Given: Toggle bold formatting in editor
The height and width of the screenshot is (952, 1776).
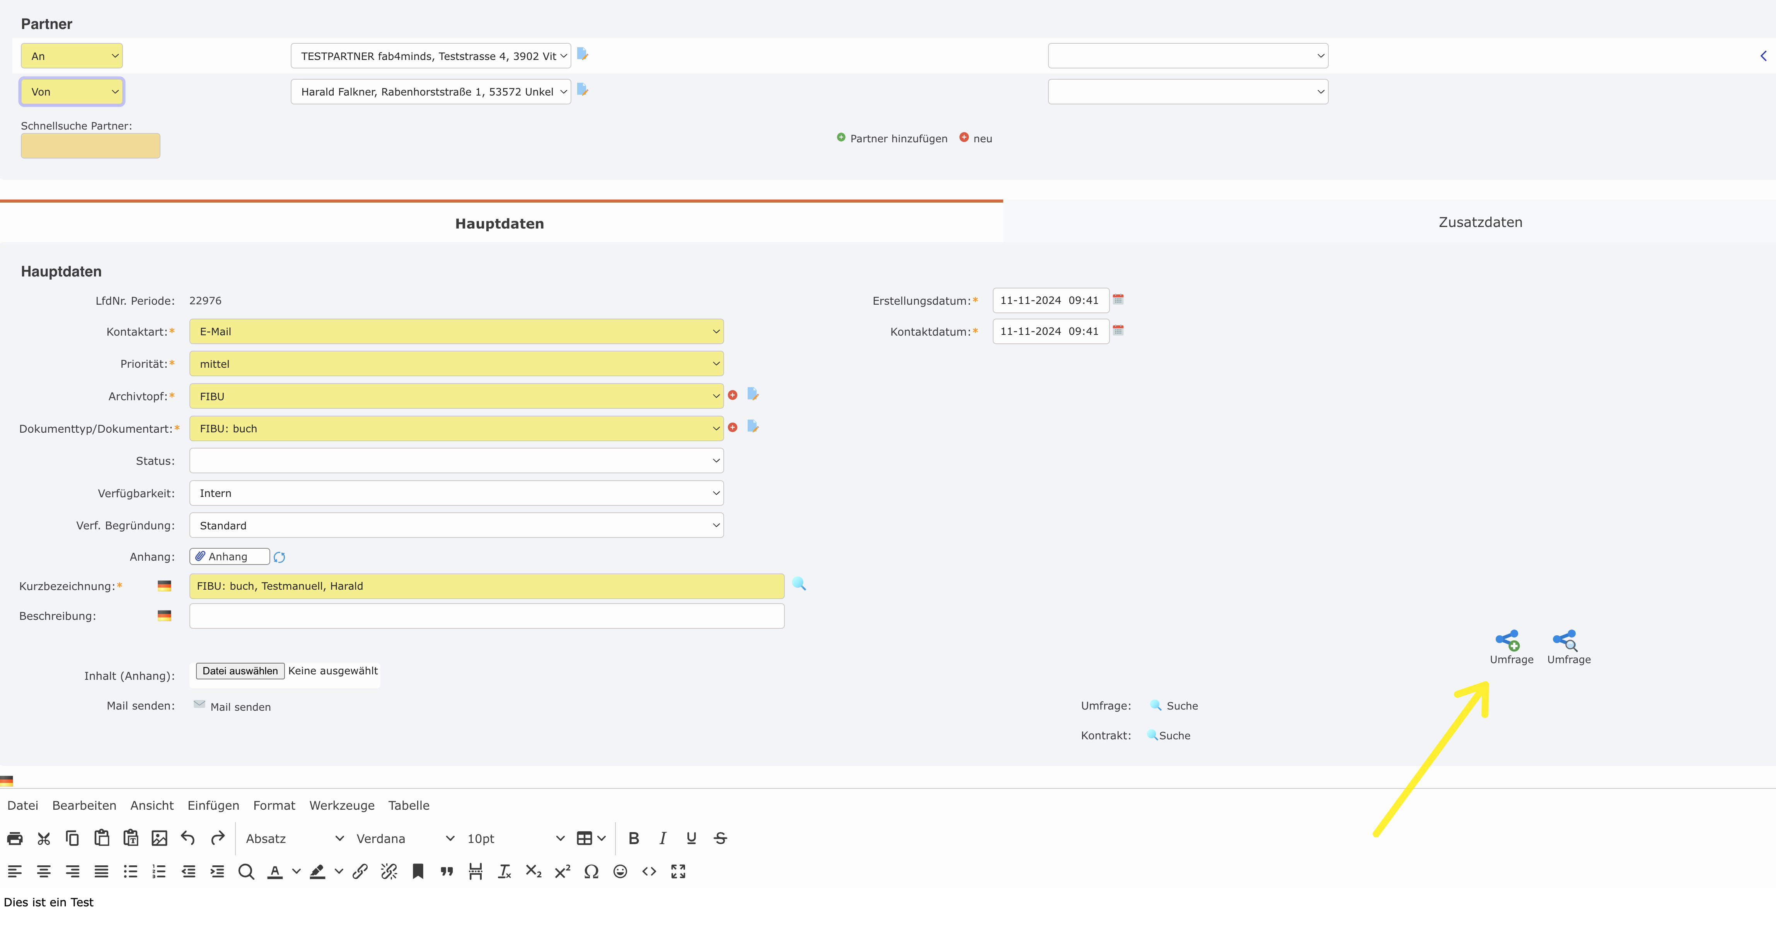Looking at the screenshot, I should 634,838.
